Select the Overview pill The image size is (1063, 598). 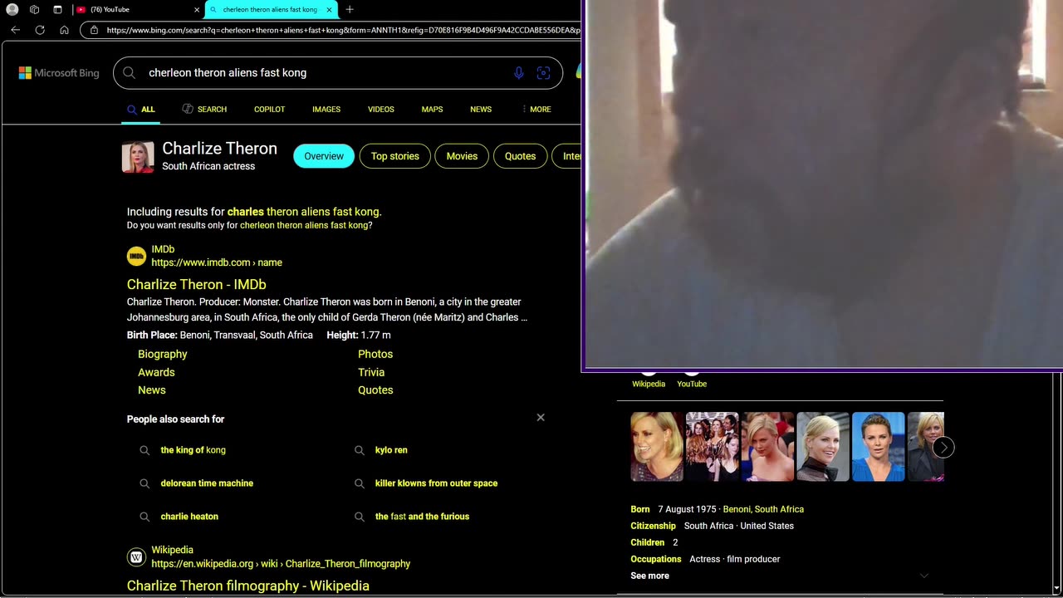point(324,156)
